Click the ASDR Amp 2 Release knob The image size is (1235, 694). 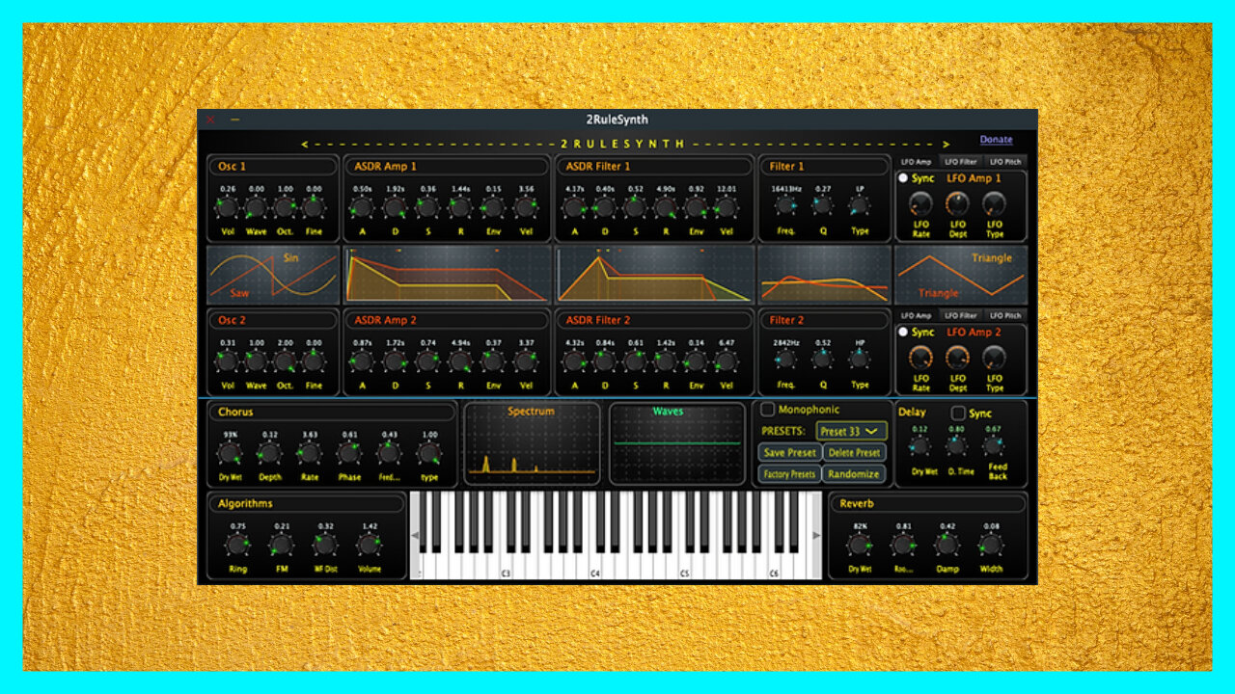pyautogui.click(x=460, y=361)
